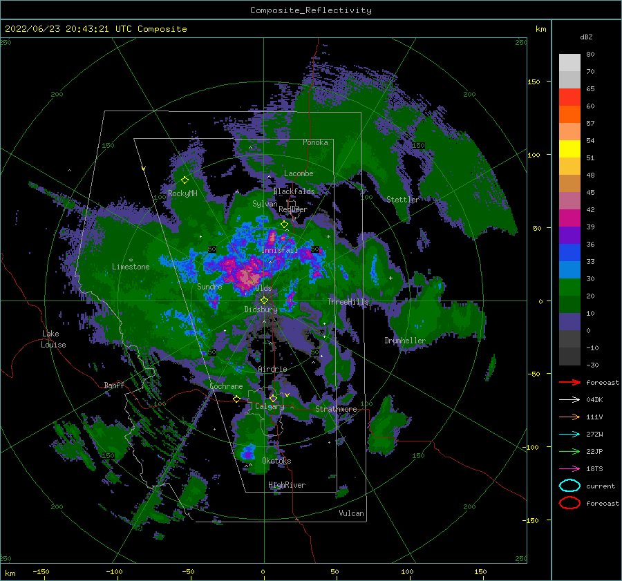Viewport: 622px width, 581px height.
Task: Select the RedDeer city label
Action: (x=293, y=209)
